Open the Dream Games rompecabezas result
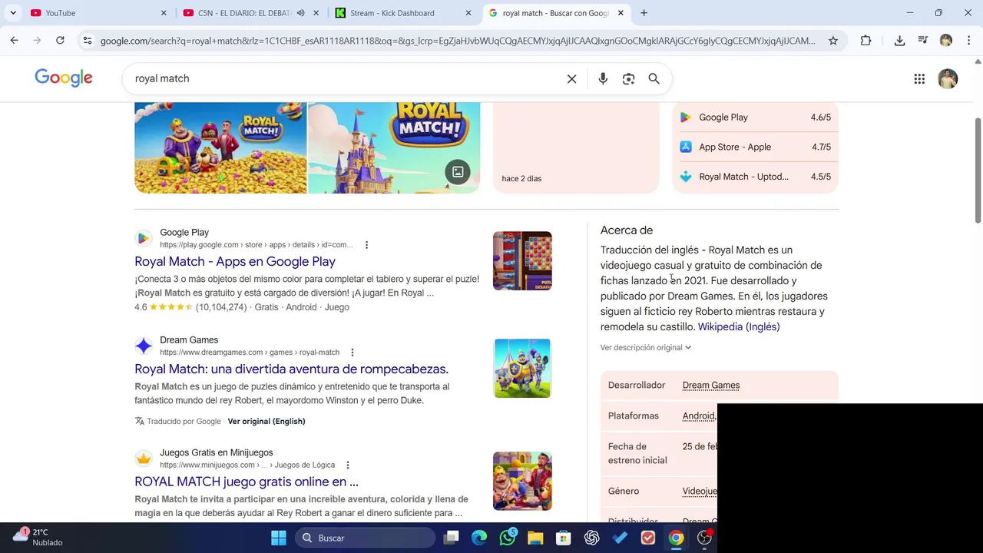The width and height of the screenshot is (983, 553). [x=291, y=369]
